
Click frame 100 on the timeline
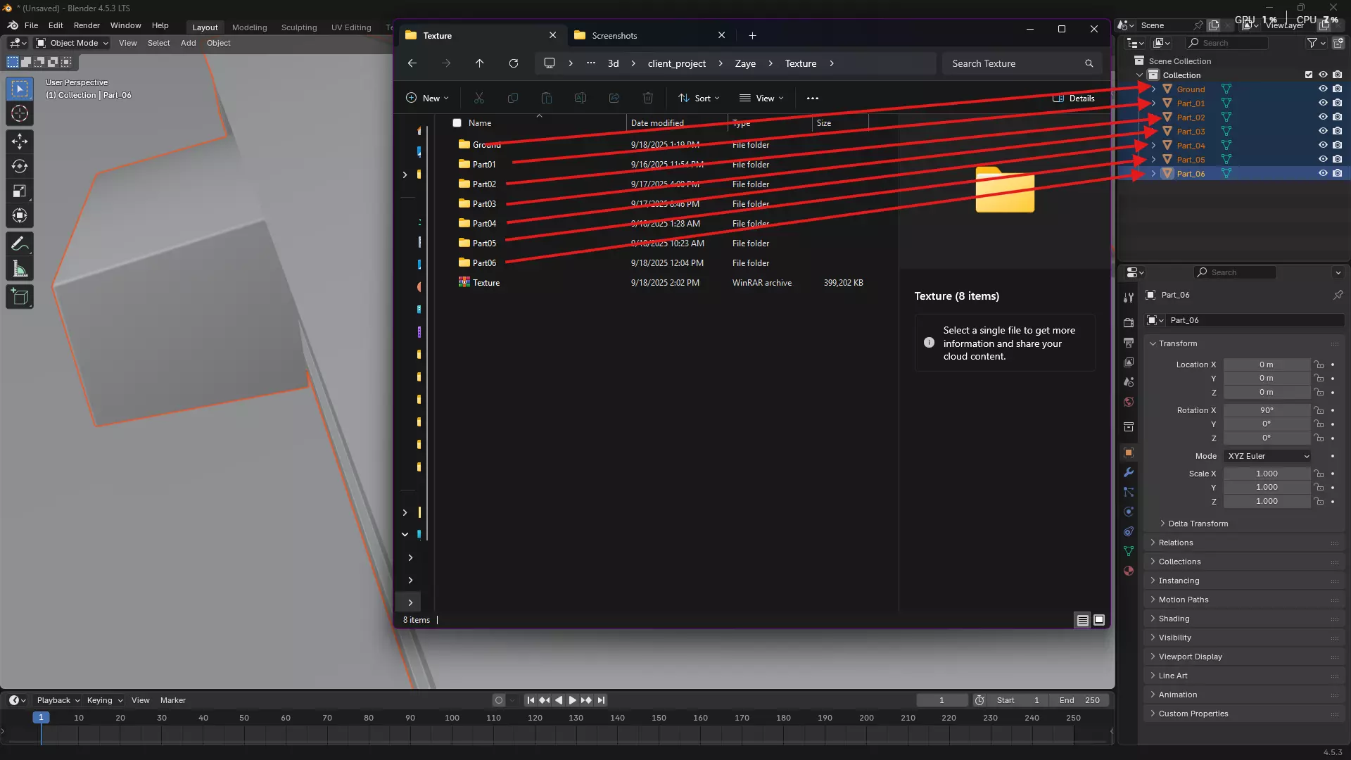click(452, 718)
